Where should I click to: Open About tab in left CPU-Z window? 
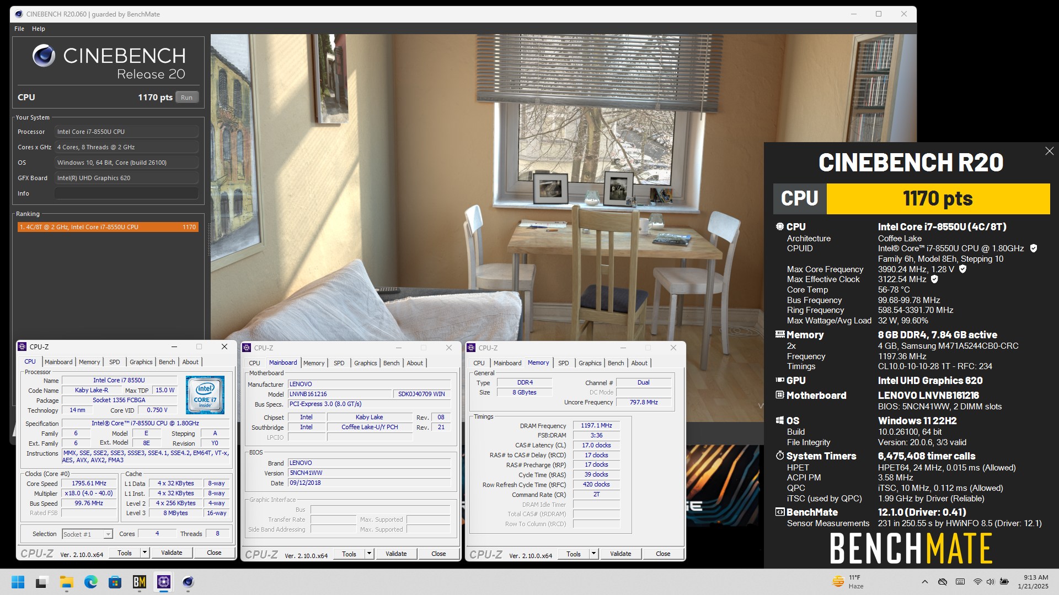[x=190, y=362]
